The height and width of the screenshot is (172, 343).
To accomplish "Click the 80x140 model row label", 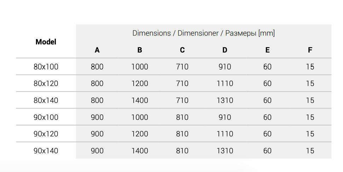I will point(46,100).
